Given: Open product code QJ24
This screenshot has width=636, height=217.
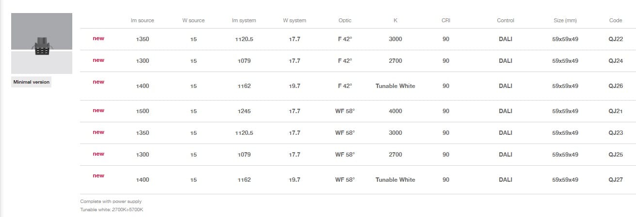Looking at the screenshot, I should click(x=615, y=61).
